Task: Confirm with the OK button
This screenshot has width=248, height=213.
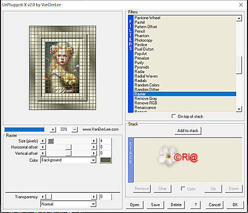Action: (235, 205)
